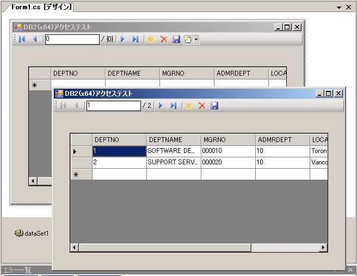
Task: Click MGRNO column header in designer grid
Action: 187,73
